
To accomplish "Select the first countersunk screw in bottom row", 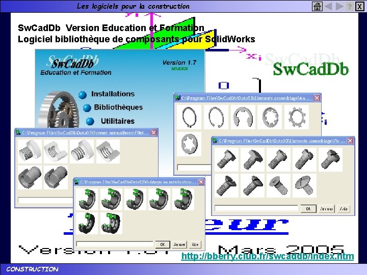I will click(x=226, y=186).
